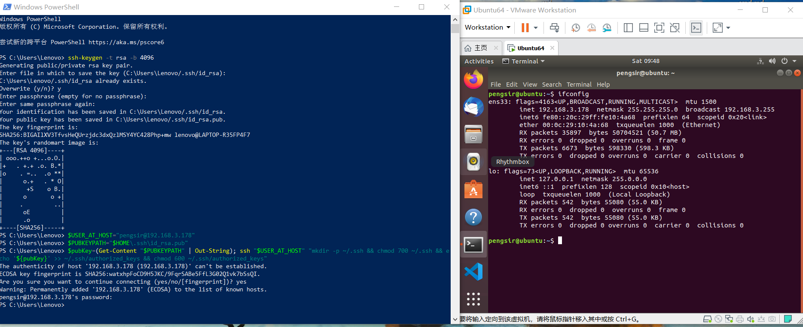The image size is (803, 327).
Task: Click the PowerShell scrollbar up arrow
Action: coord(455,19)
